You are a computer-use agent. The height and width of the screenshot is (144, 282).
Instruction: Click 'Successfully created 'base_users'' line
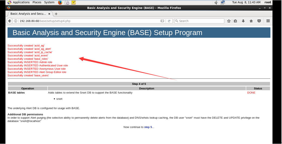click(28, 76)
